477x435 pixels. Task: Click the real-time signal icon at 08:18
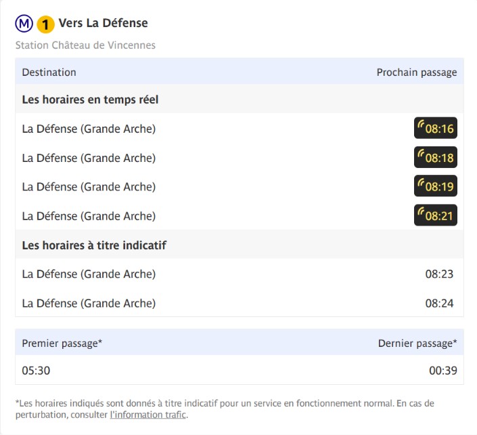tap(421, 154)
